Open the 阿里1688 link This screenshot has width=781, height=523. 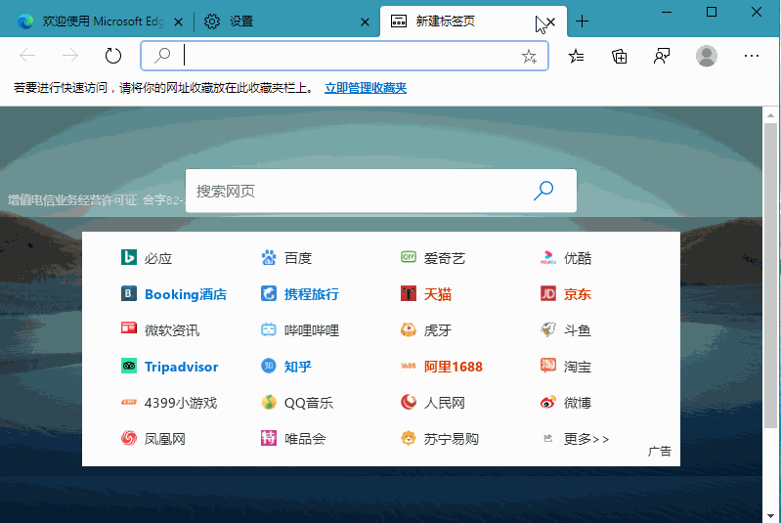click(x=454, y=367)
